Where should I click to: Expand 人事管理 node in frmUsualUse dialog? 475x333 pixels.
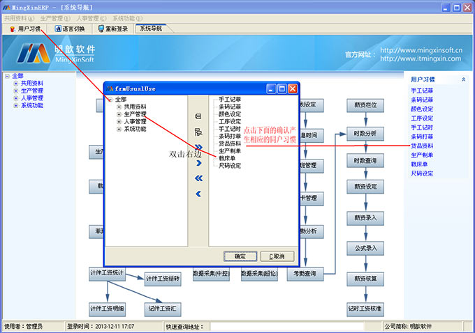click(119, 122)
